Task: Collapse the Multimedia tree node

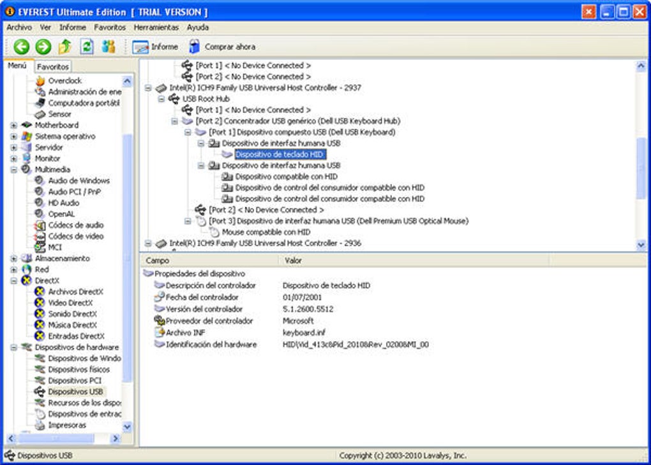Action: (x=13, y=170)
